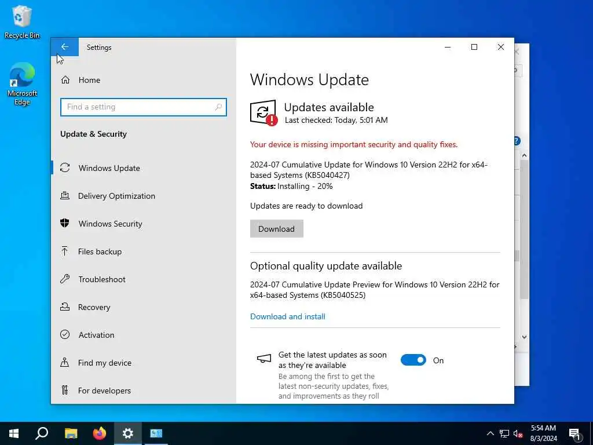Click the update status icon with red alert
This screenshot has width=593, height=445.
coord(263,112)
